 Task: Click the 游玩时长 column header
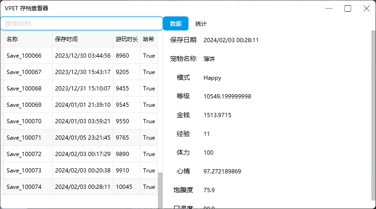point(126,39)
